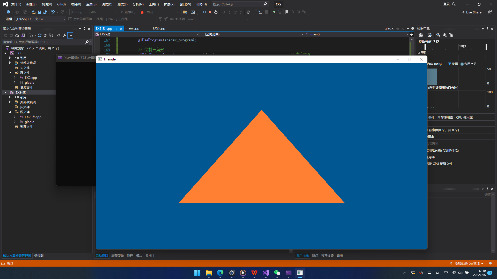497x279 pixels.
Task: Open the process dropdown showing EX2-改.exe
Action: point(64,19)
